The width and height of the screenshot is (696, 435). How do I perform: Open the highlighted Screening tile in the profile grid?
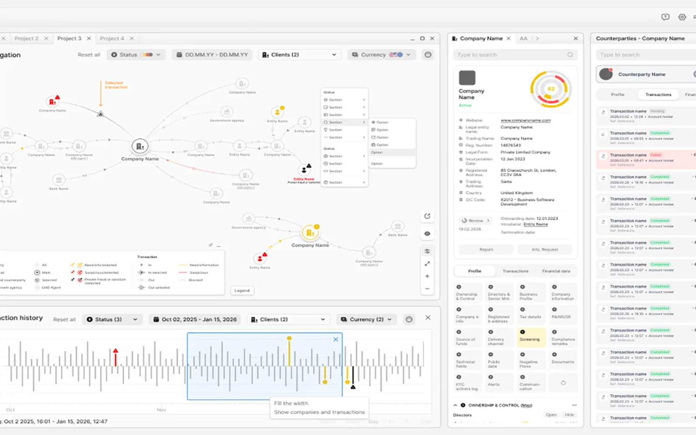[x=531, y=337]
